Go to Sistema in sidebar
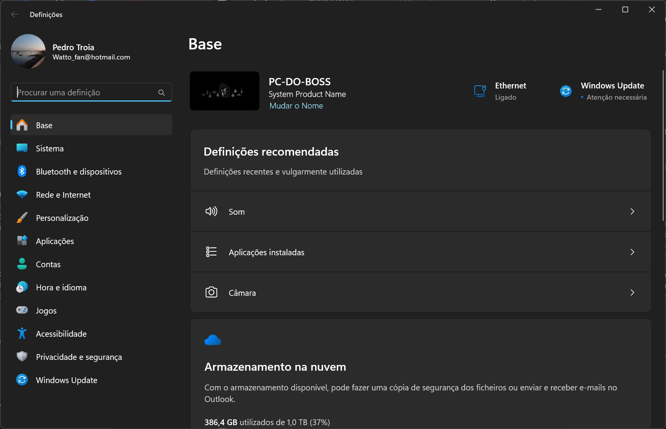Screen dimensions: 666x429 click(49, 149)
